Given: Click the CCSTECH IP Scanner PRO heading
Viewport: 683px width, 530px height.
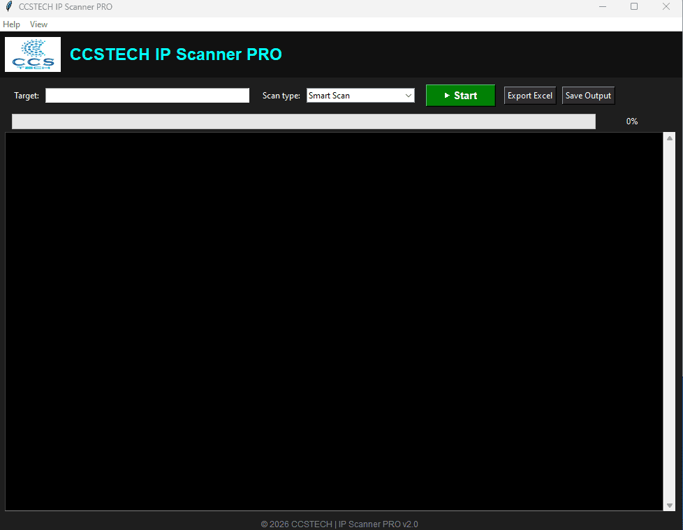Looking at the screenshot, I should pyautogui.click(x=176, y=54).
